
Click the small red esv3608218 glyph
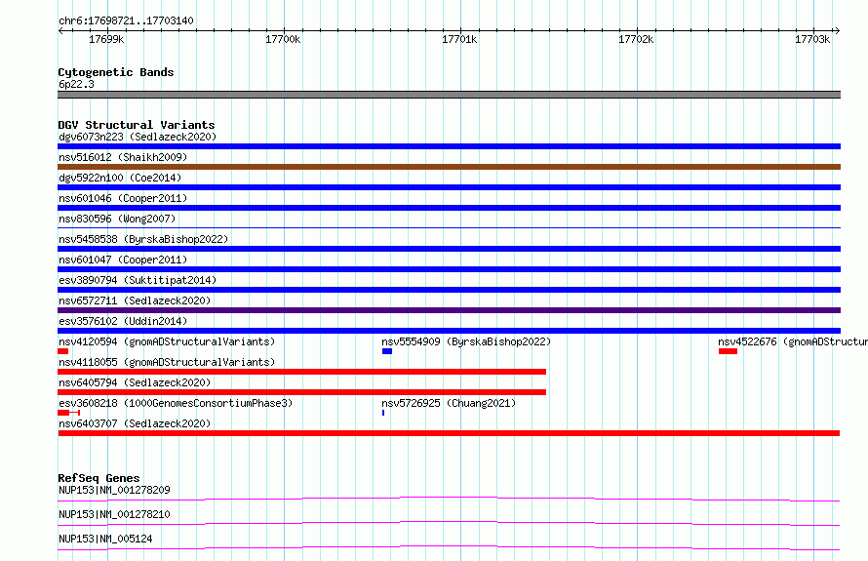click(68, 413)
